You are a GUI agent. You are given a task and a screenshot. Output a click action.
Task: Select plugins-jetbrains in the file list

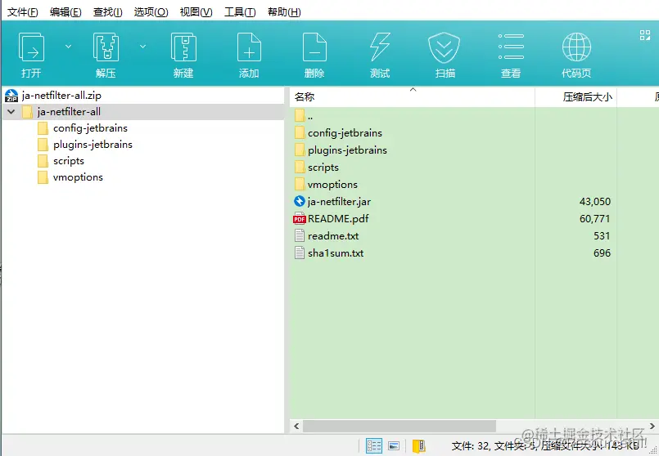(347, 150)
